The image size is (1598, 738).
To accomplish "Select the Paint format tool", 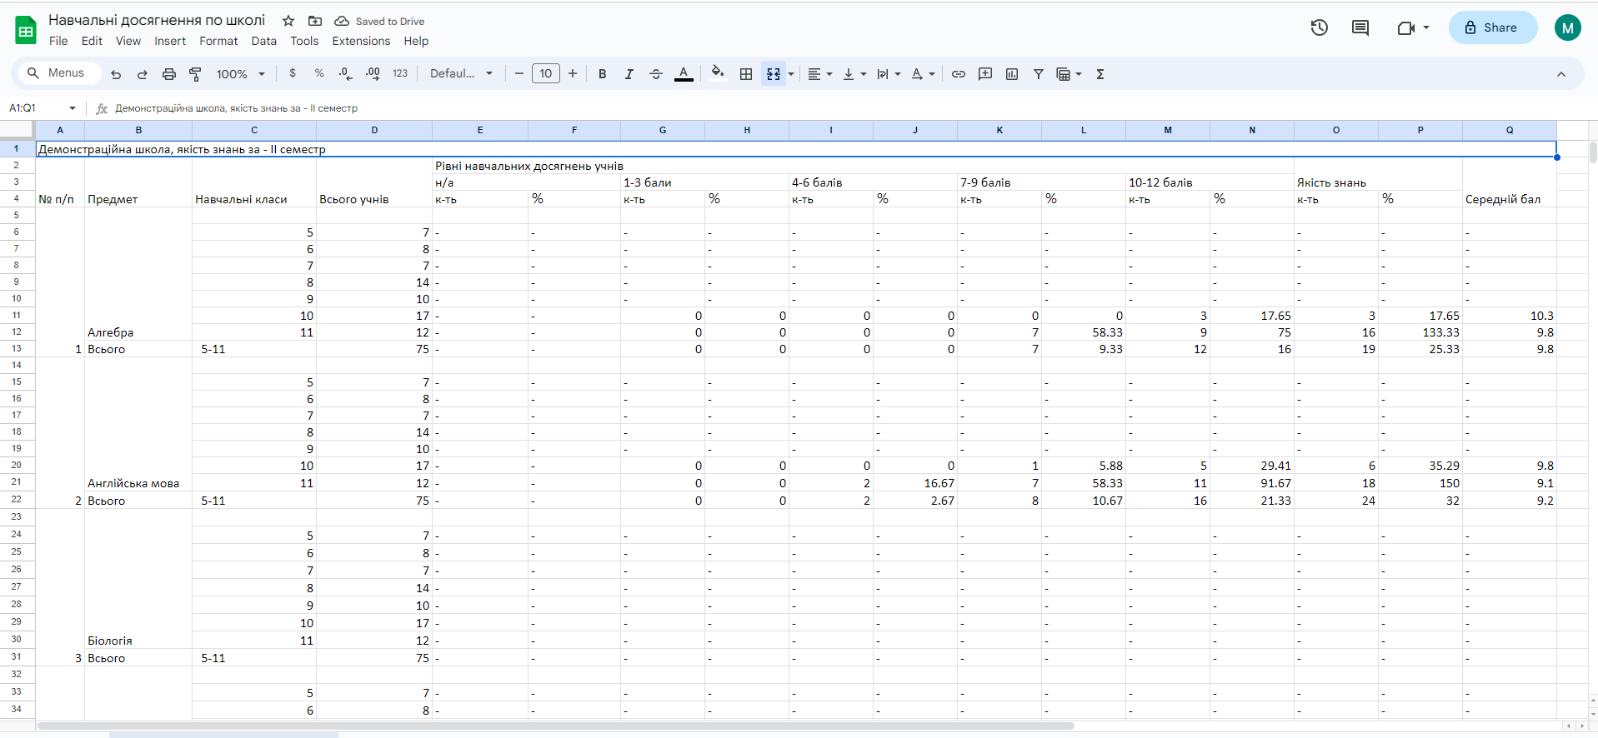I will coord(196,74).
